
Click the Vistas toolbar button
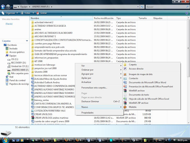tap(25, 13)
